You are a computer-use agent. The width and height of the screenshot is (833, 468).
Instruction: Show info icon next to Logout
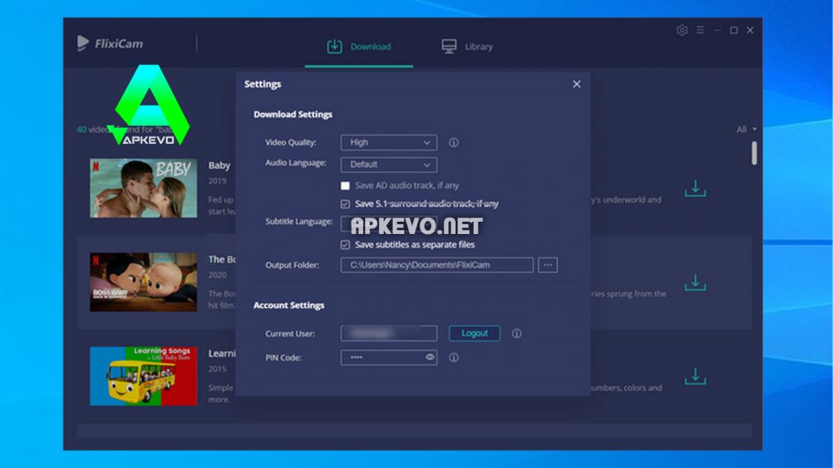point(517,334)
